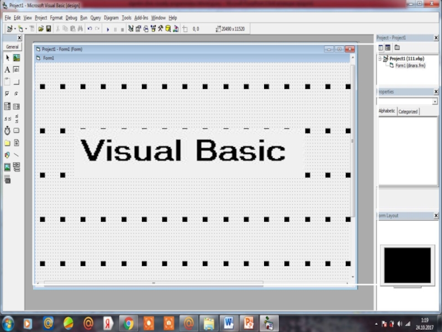The image size is (442, 332).
Task: Open Data View Window from toolbar
Action: [x=168, y=29]
